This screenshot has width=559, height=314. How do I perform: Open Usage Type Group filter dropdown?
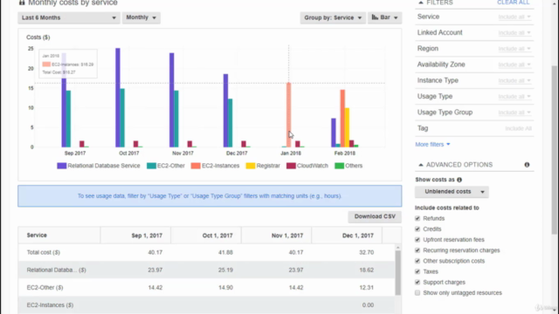click(514, 113)
